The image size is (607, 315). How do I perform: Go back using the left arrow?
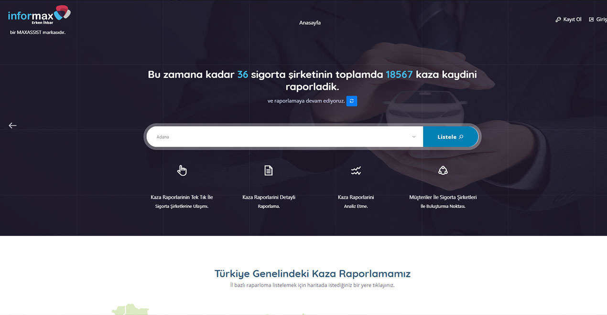click(x=12, y=126)
